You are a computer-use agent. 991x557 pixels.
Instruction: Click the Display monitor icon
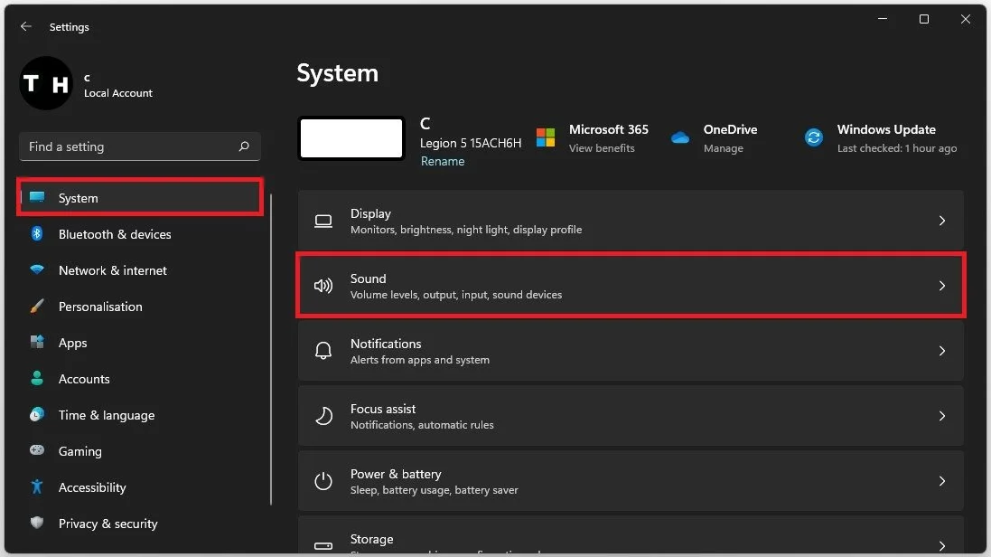pos(323,221)
